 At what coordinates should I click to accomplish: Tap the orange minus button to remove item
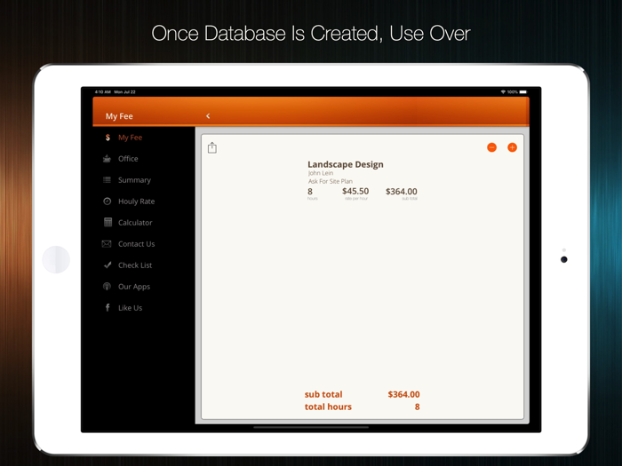(492, 147)
